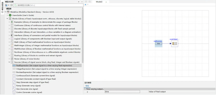The width and height of the screenshot is (216, 95).
Task: Expand the Examples package node
Action: click(9, 22)
